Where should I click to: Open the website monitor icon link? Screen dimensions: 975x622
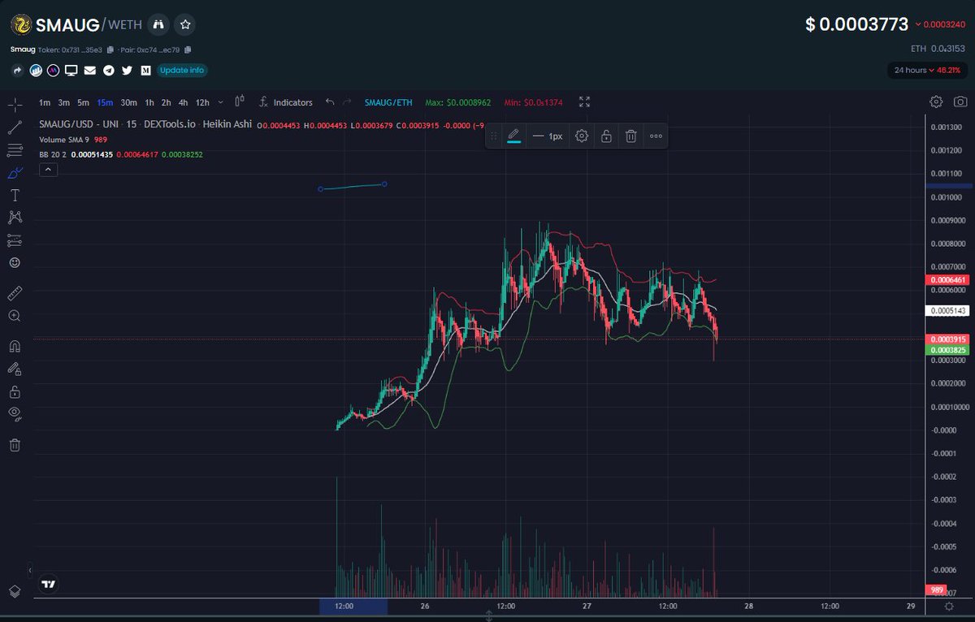point(71,71)
